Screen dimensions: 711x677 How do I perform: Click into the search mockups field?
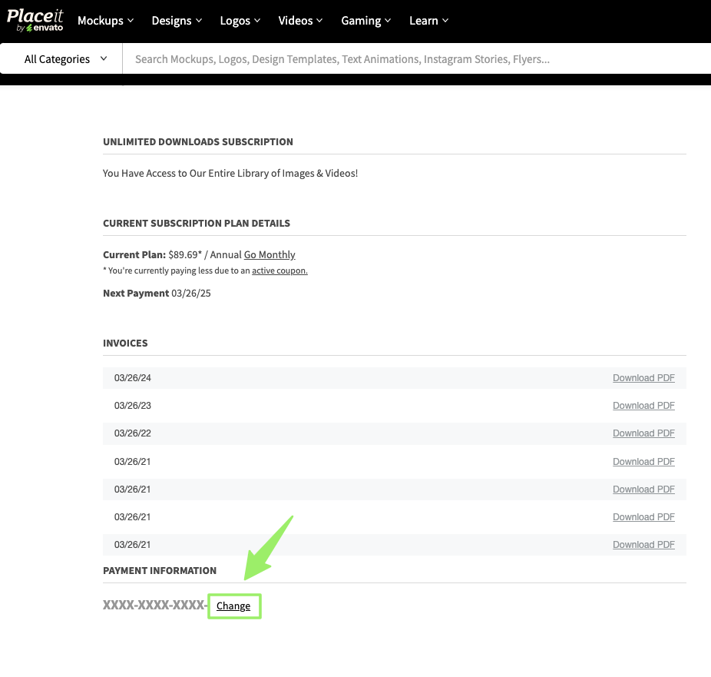[x=416, y=59]
